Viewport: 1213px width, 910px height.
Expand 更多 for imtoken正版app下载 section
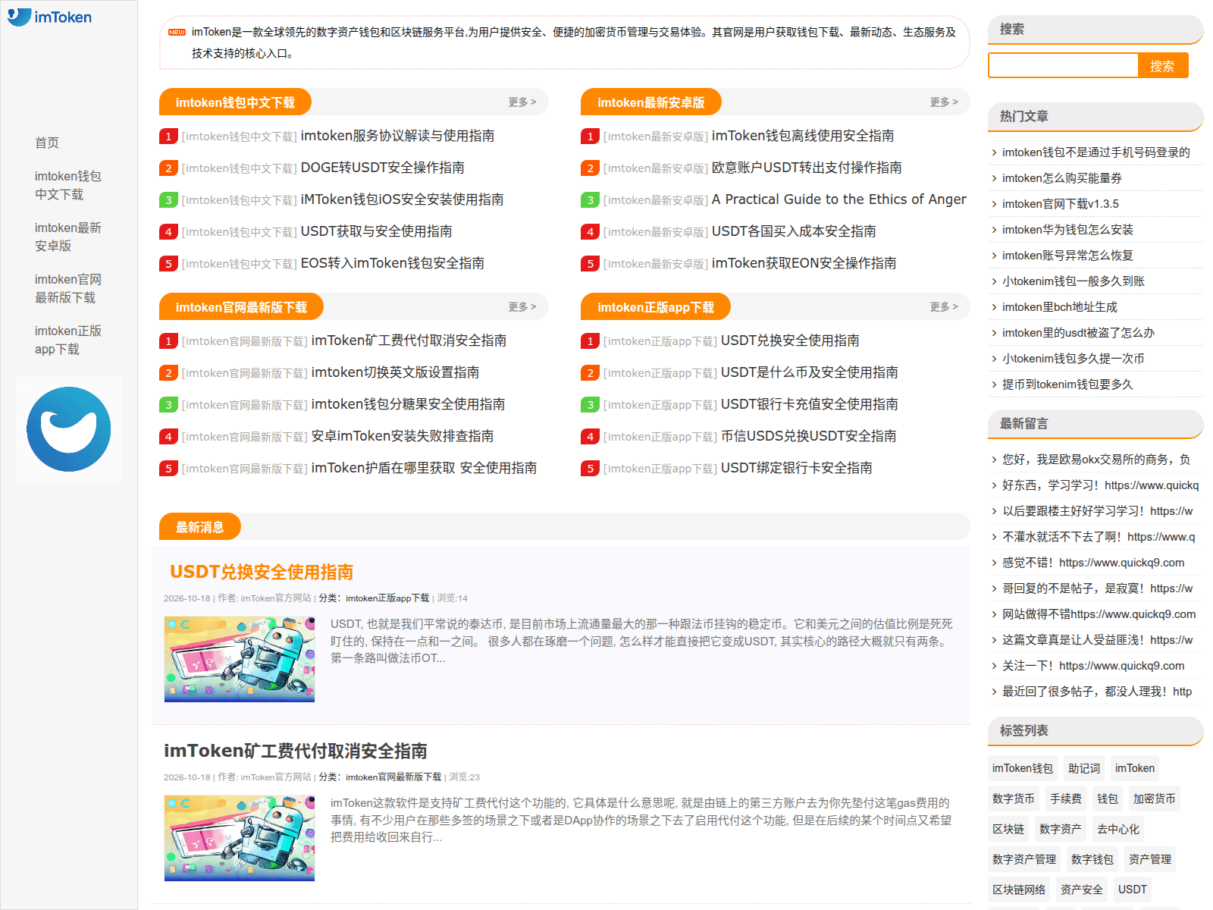click(944, 306)
